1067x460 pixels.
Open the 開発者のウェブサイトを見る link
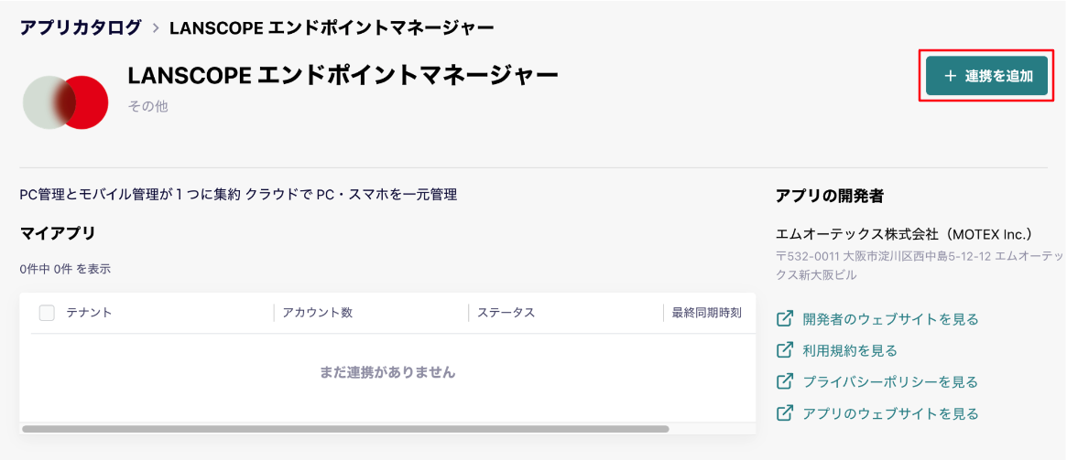point(890,318)
